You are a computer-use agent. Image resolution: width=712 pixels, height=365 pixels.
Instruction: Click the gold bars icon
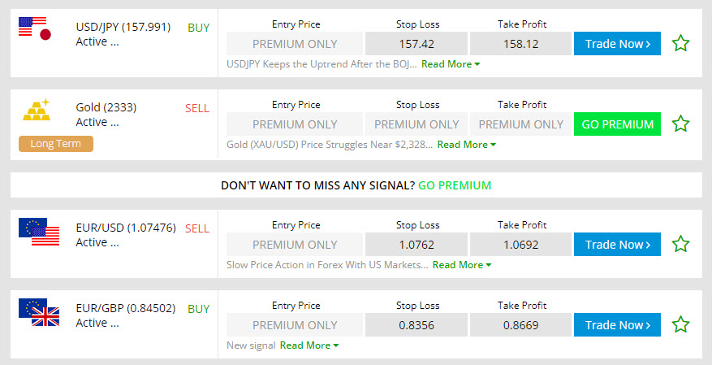tap(36, 110)
